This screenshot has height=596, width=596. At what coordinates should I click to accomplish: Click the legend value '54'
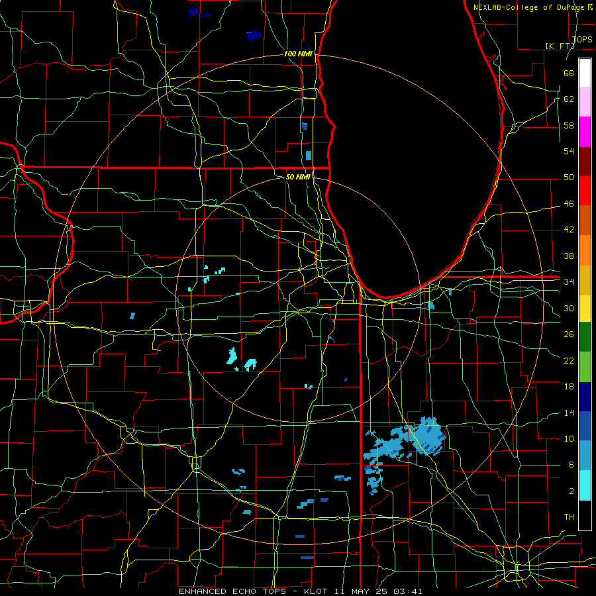pos(569,151)
